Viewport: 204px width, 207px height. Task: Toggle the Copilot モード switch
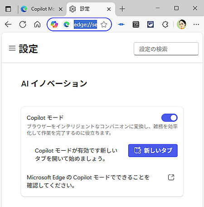point(170,118)
